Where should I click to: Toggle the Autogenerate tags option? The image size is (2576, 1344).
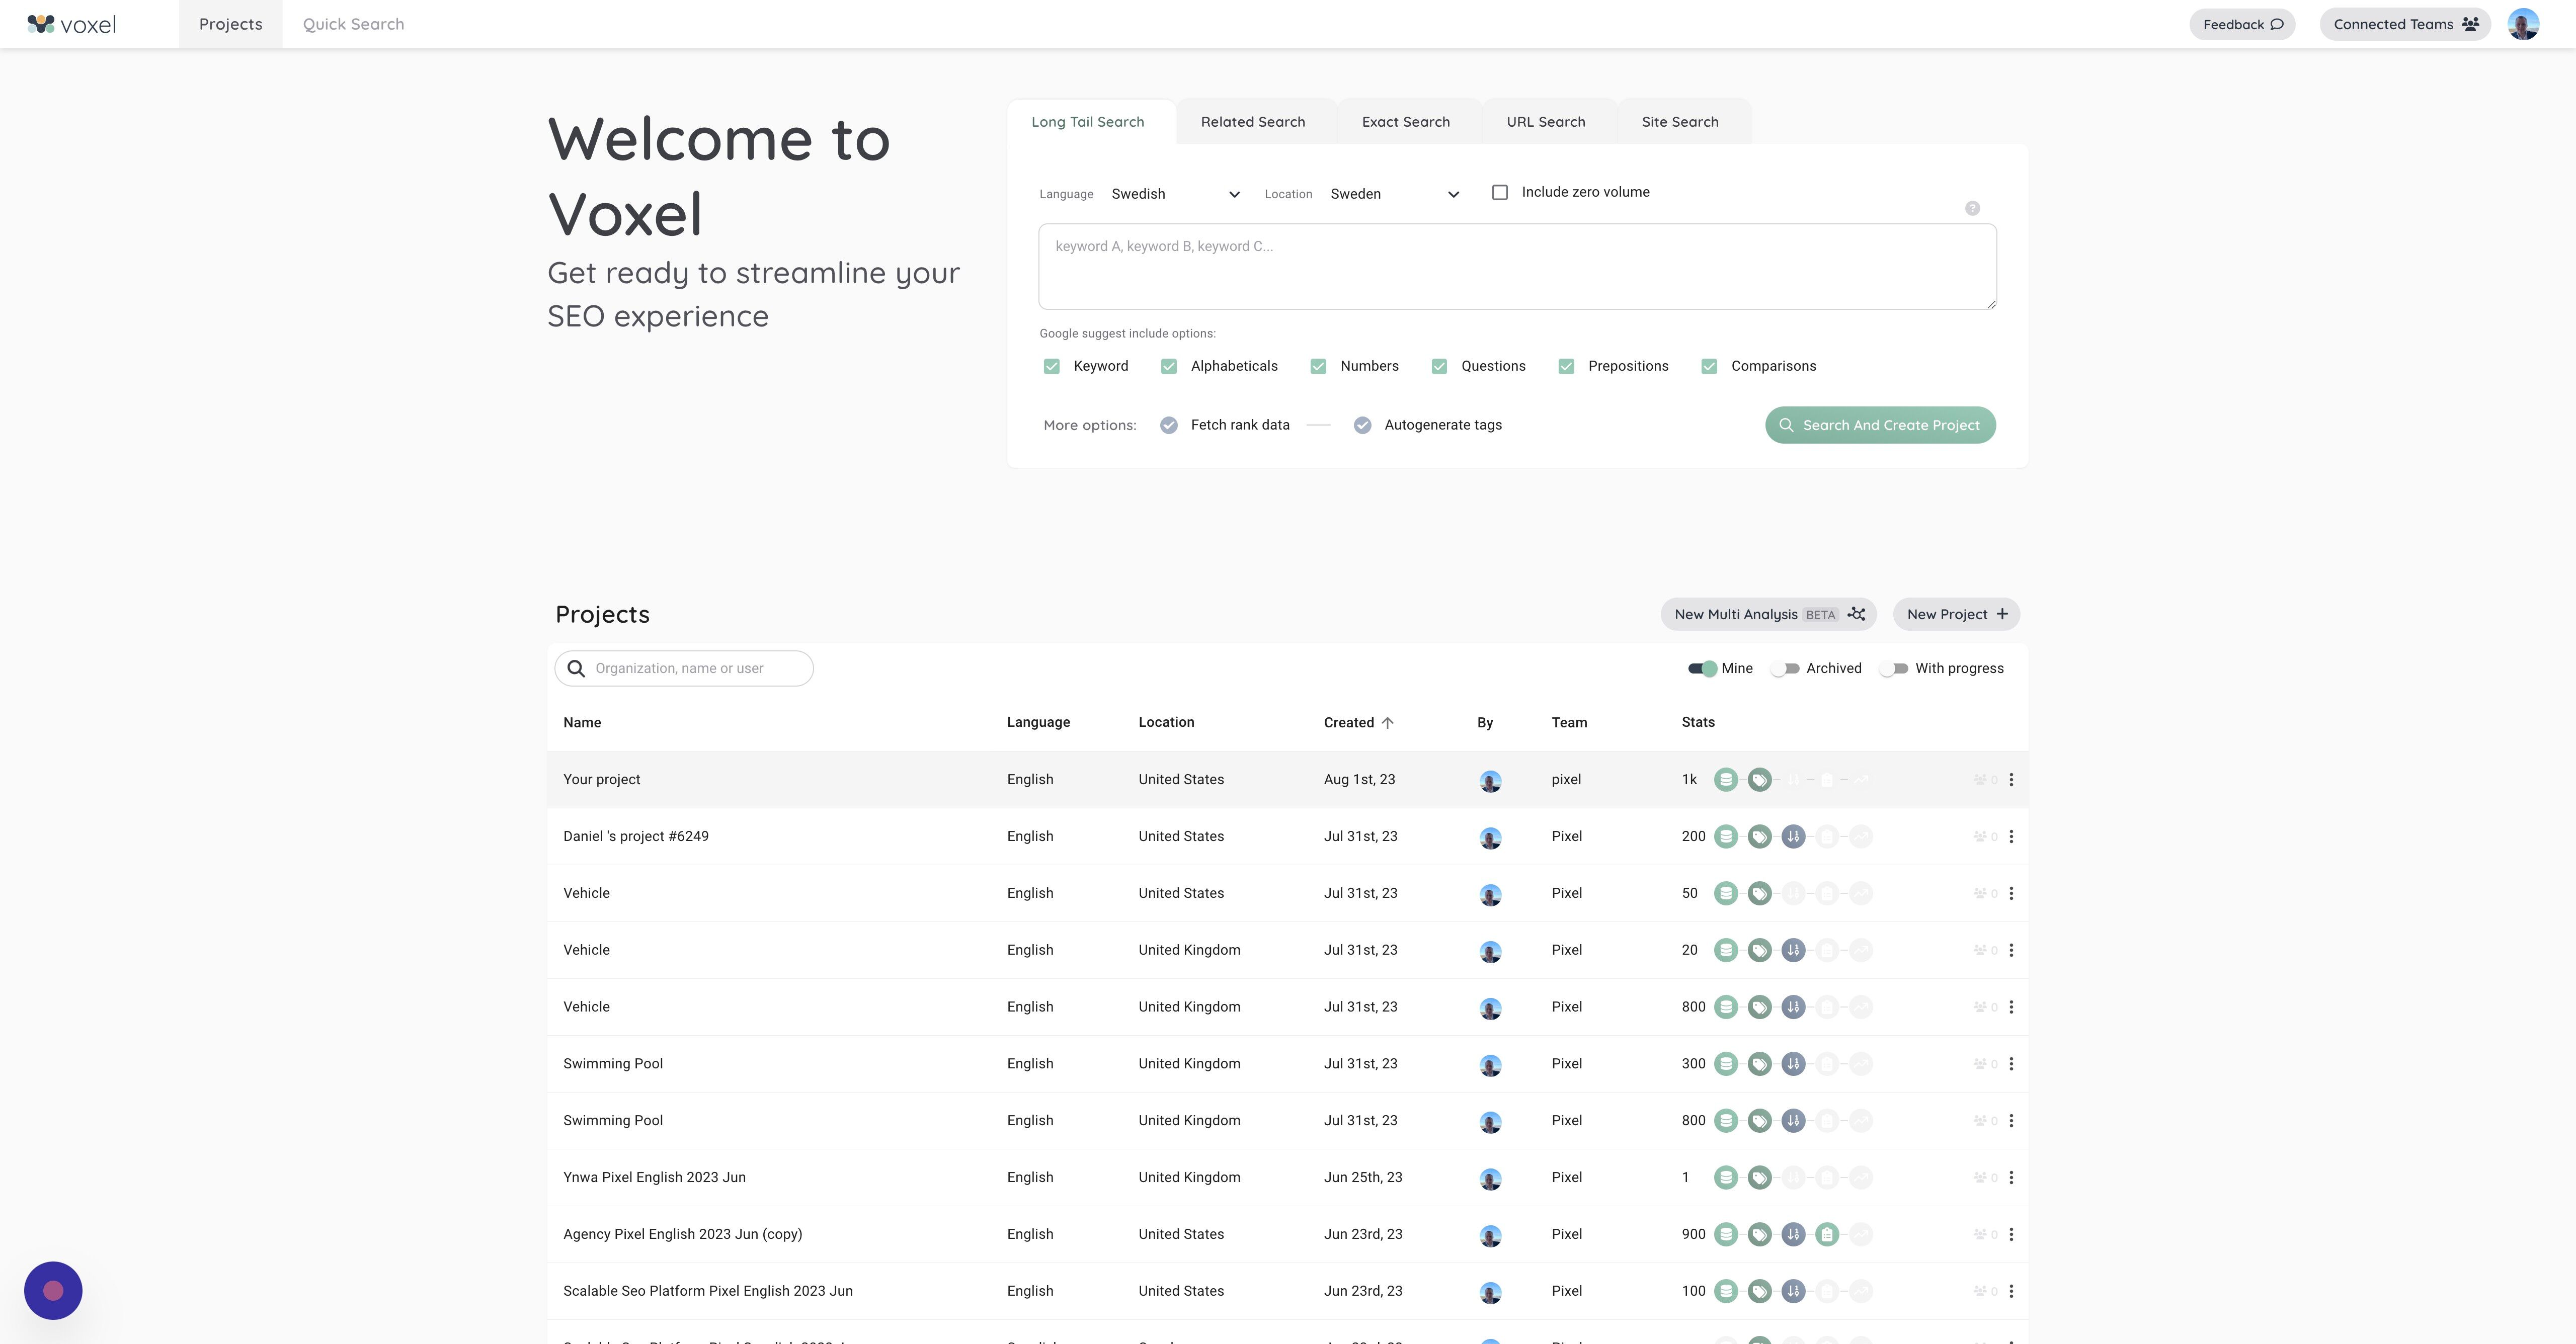[1362, 425]
